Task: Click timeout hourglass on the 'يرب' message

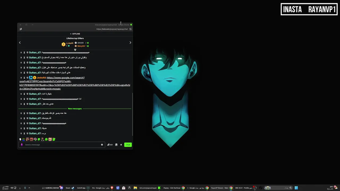Action: (24, 133)
